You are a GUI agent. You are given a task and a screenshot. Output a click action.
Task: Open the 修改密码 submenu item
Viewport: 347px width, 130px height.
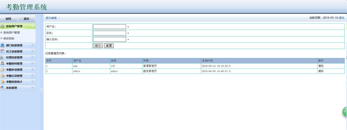click(x=9, y=39)
